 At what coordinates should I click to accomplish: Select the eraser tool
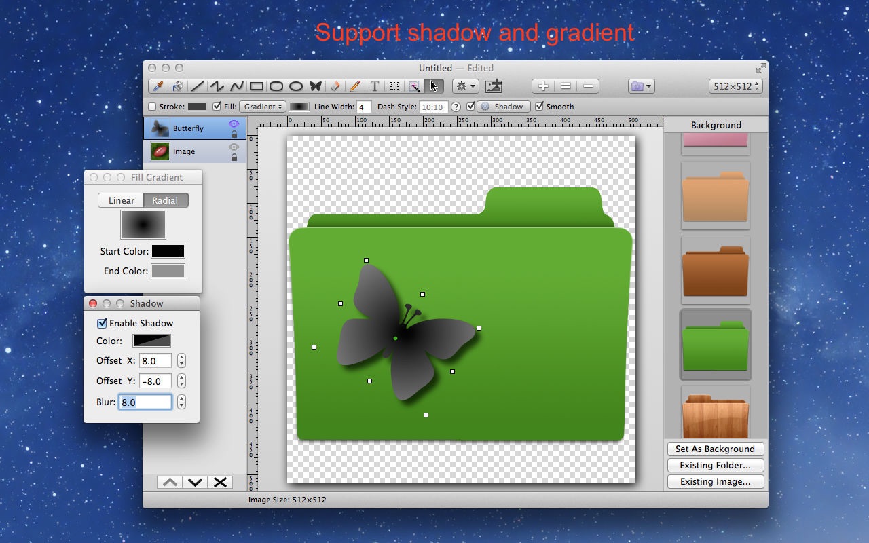coord(335,86)
